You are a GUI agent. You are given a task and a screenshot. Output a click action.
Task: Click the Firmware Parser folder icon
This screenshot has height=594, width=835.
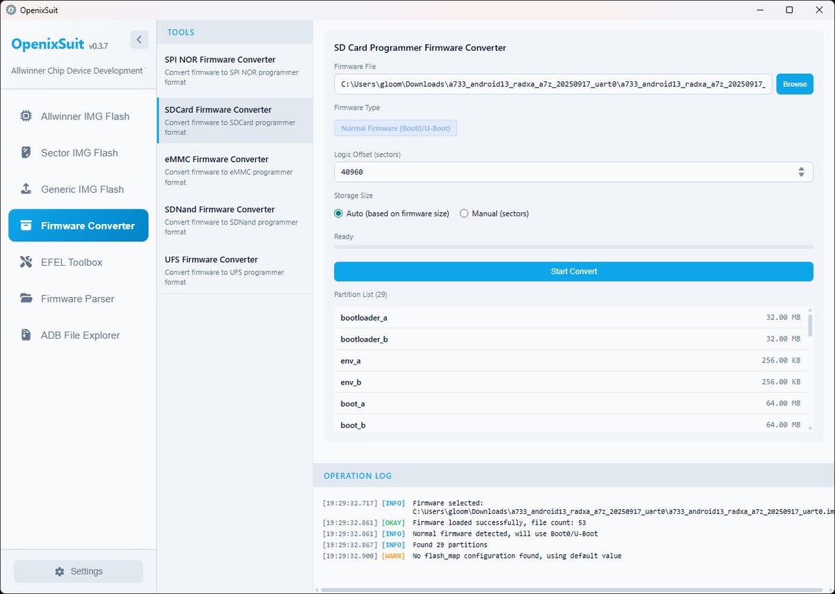tap(26, 298)
